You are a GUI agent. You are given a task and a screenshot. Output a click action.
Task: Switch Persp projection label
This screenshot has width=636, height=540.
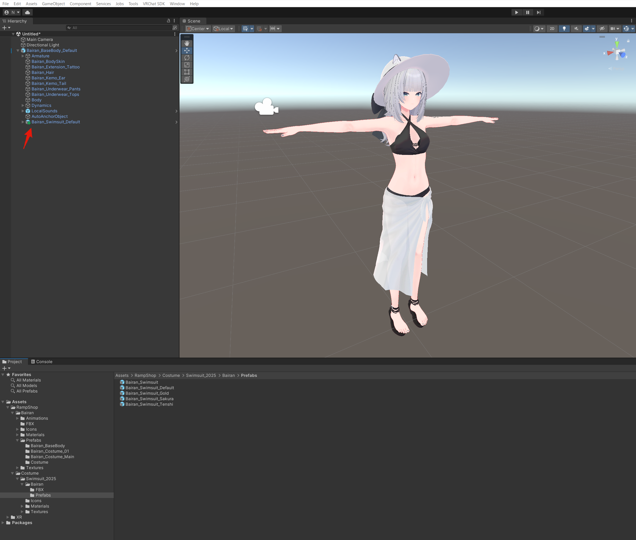click(616, 69)
